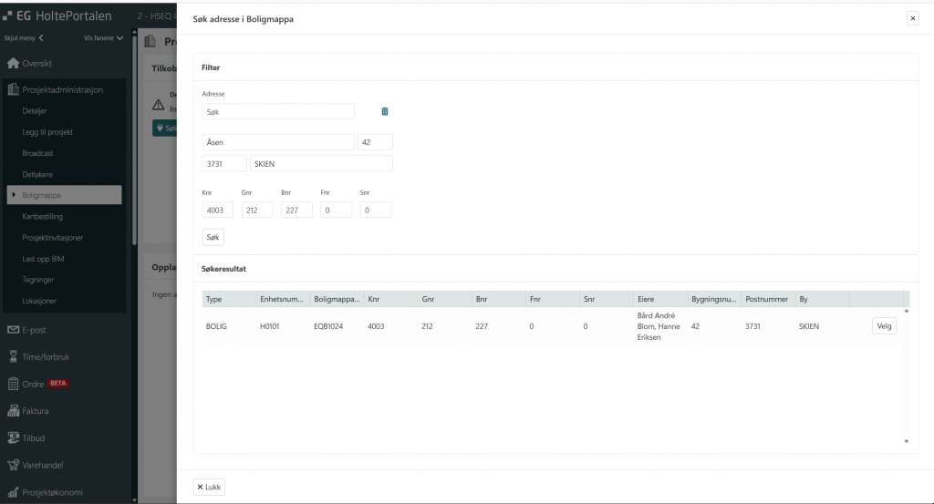Viewport: 934px width, 504px height.
Task: Click the Knr field containing 4003
Action: click(217, 210)
